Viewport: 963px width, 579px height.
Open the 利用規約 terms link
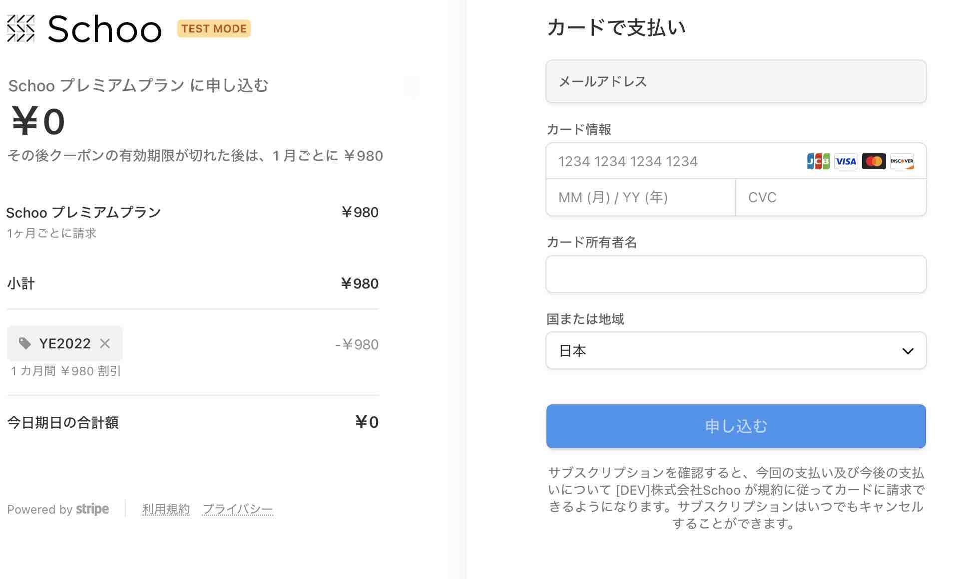(x=166, y=509)
